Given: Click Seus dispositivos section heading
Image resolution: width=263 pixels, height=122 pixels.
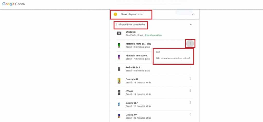Looking at the screenshot, I should coord(132,14).
